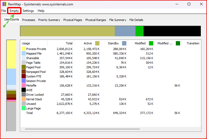Viewport: 207px width, 139px height.
Task: Select the Nonpaged Pool row label
Action: click(36, 72)
